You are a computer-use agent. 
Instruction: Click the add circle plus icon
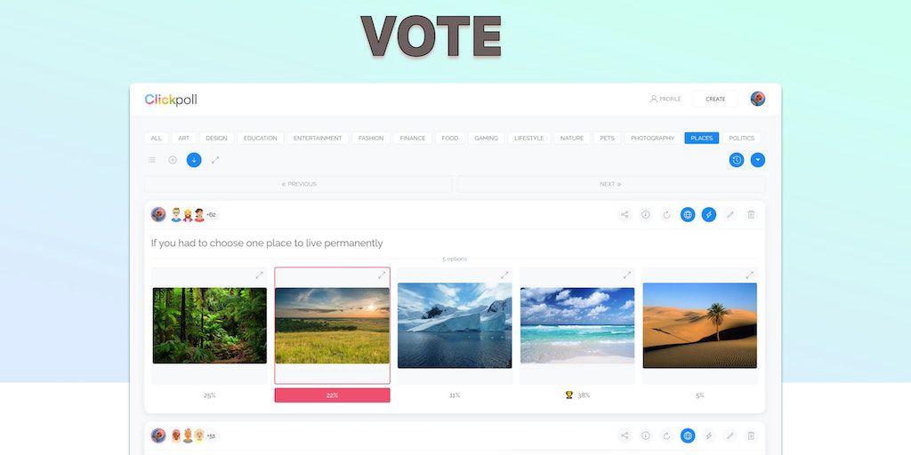pos(173,160)
